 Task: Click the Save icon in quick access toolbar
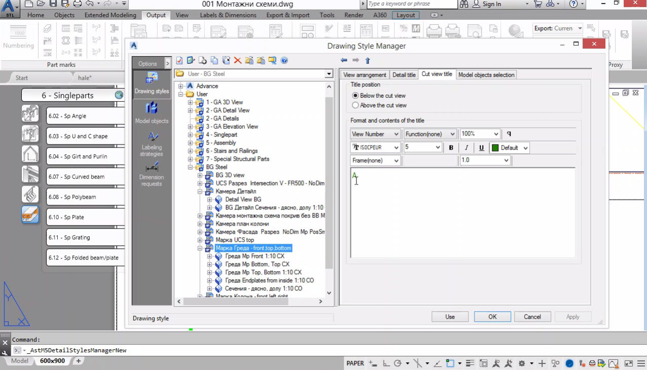tap(54, 4)
